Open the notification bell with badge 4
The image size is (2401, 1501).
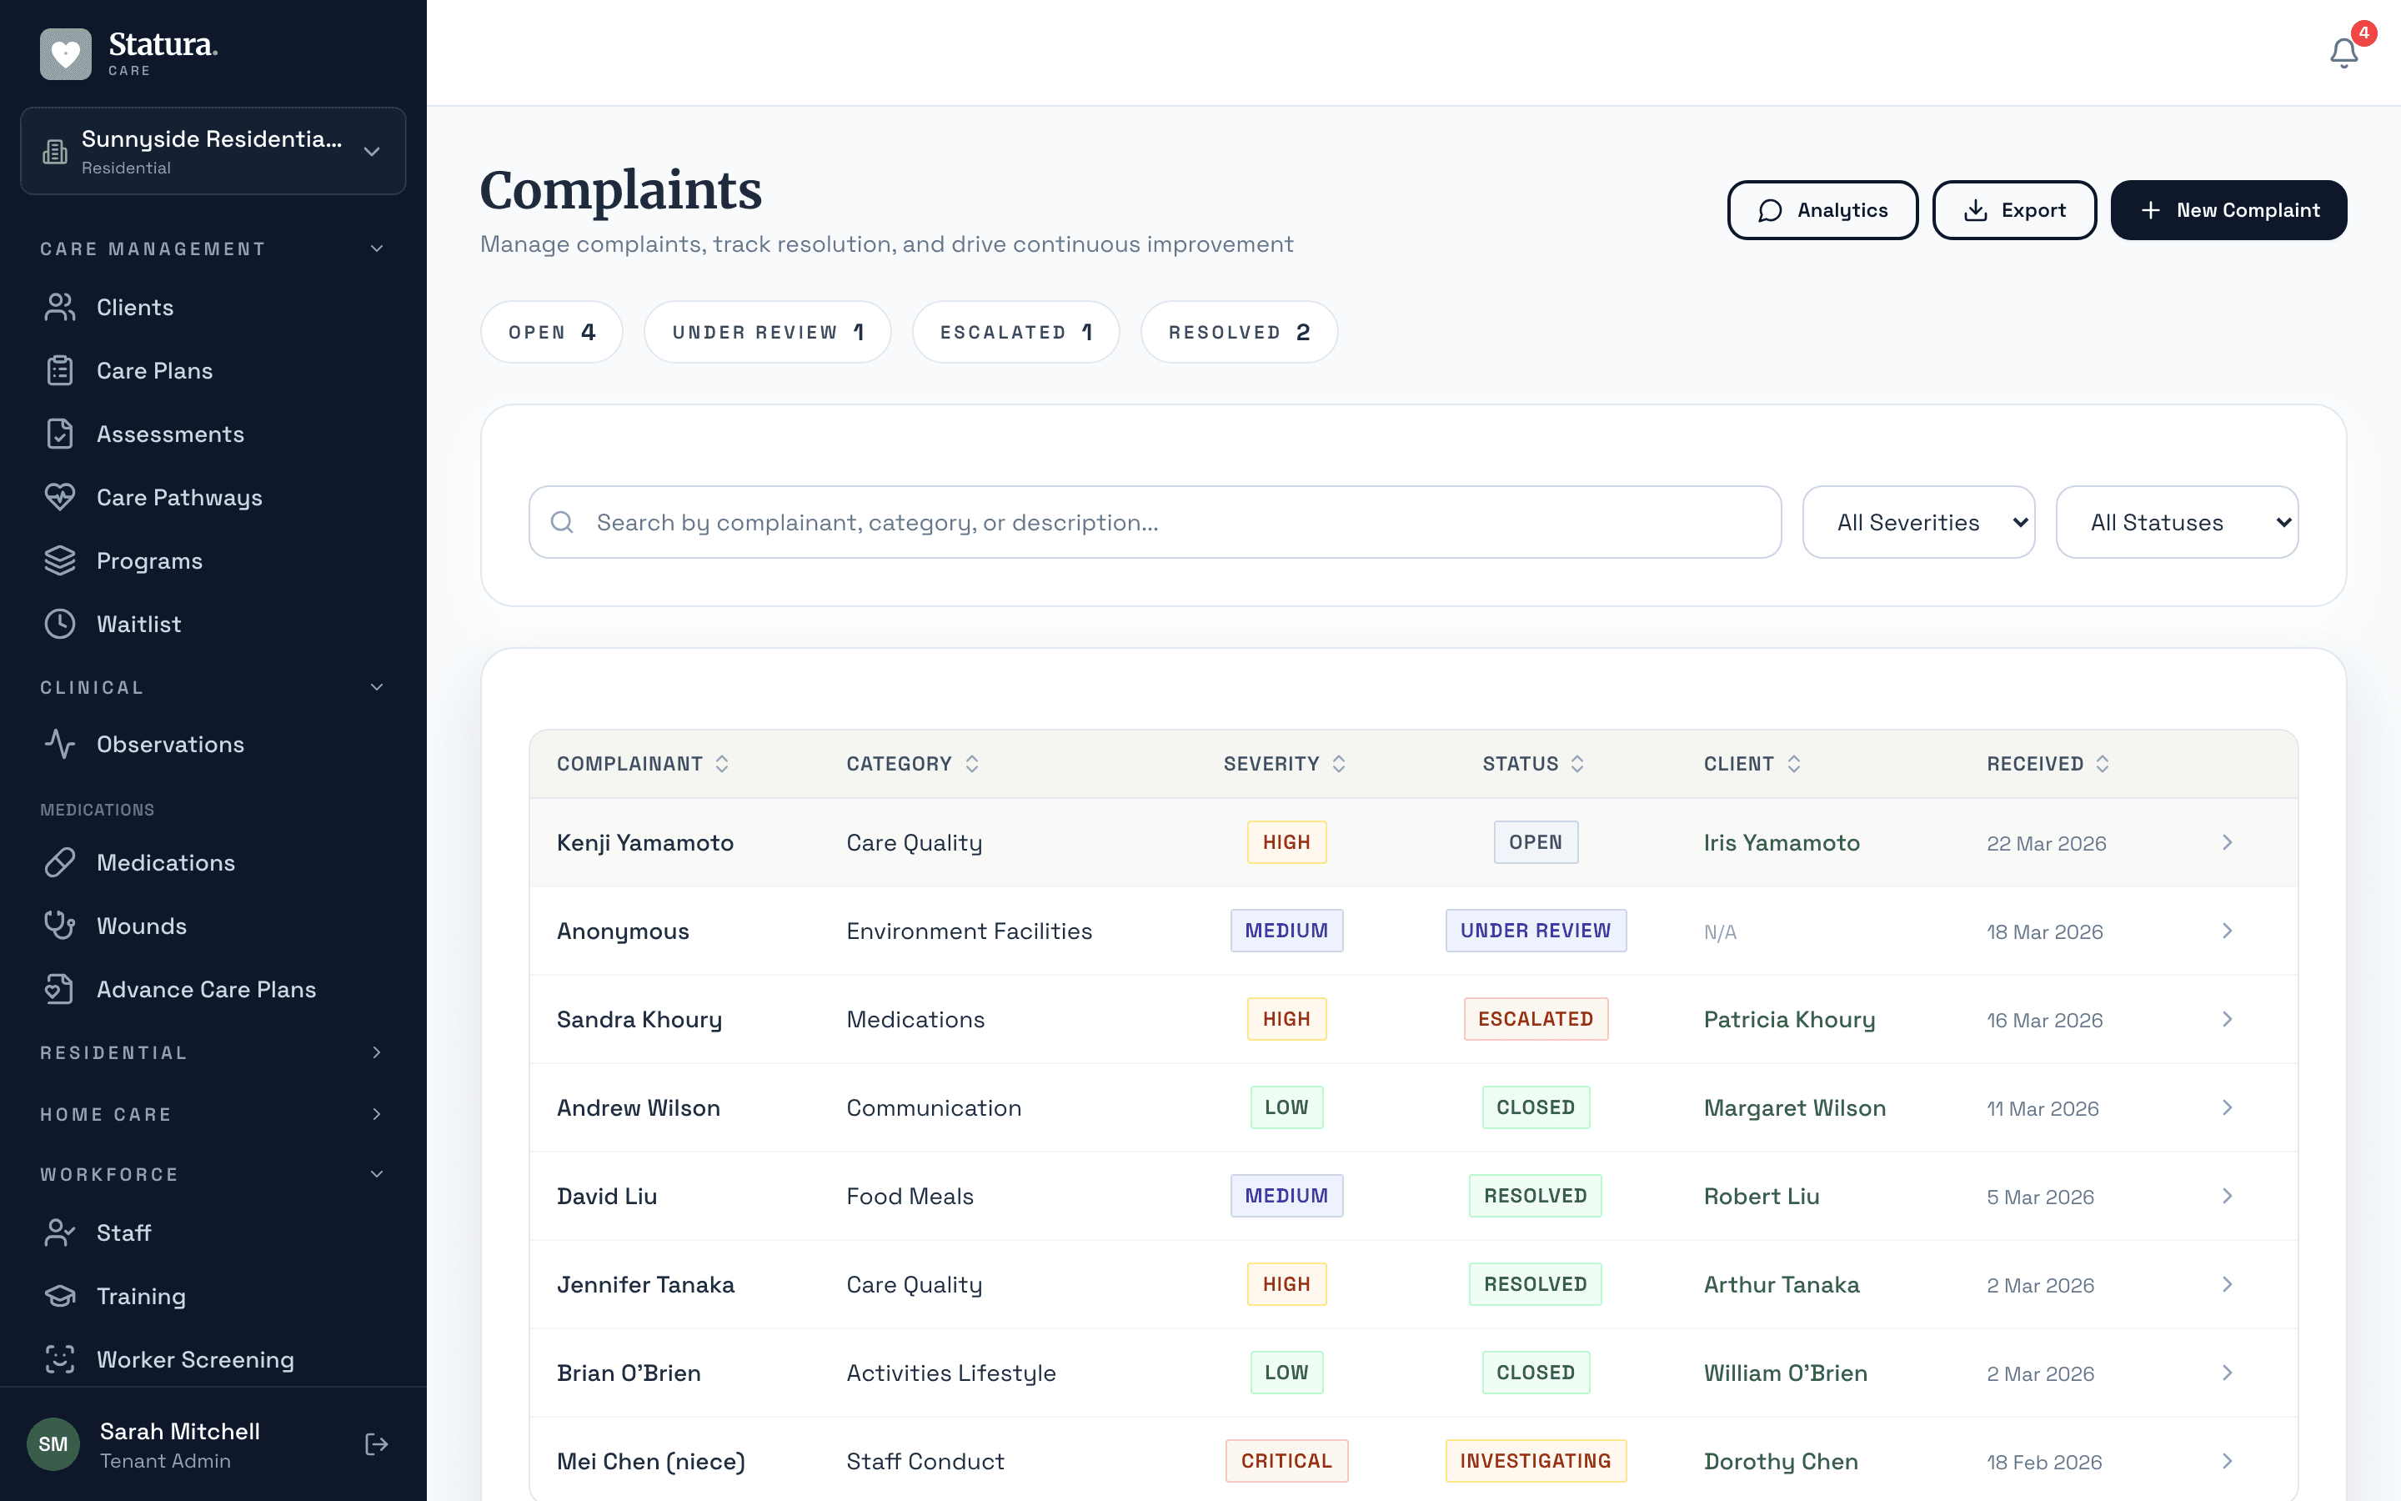(x=2343, y=53)
